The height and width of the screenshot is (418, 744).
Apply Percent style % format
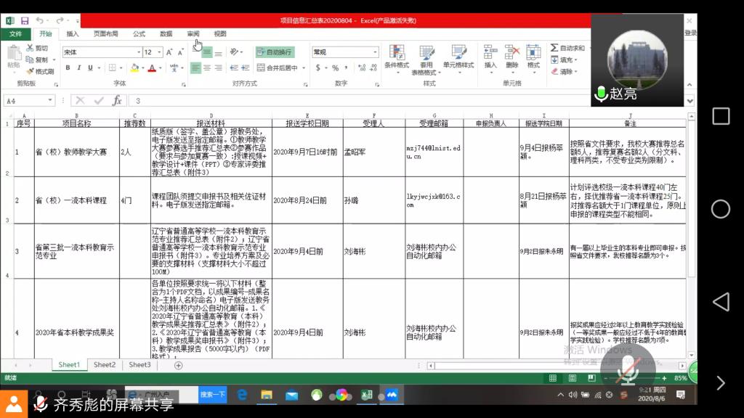(x=336, y=67)
